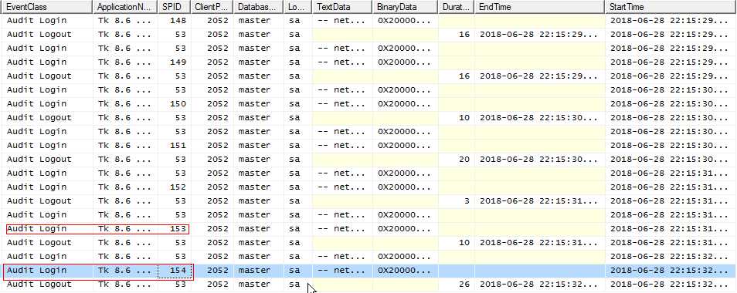Select the Audit Login row with SPID 149

point(368,62)
